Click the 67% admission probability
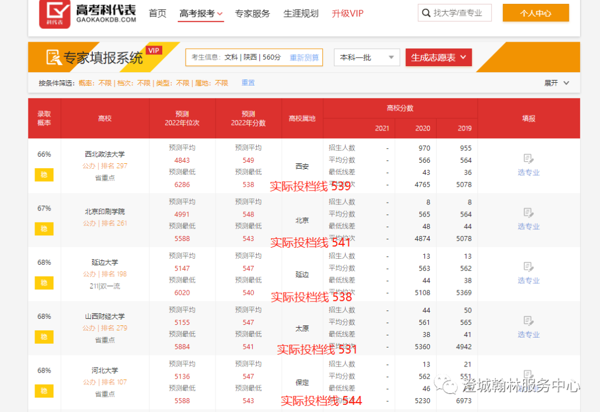Viewport: 600px width, 412px height. (44, 208)
